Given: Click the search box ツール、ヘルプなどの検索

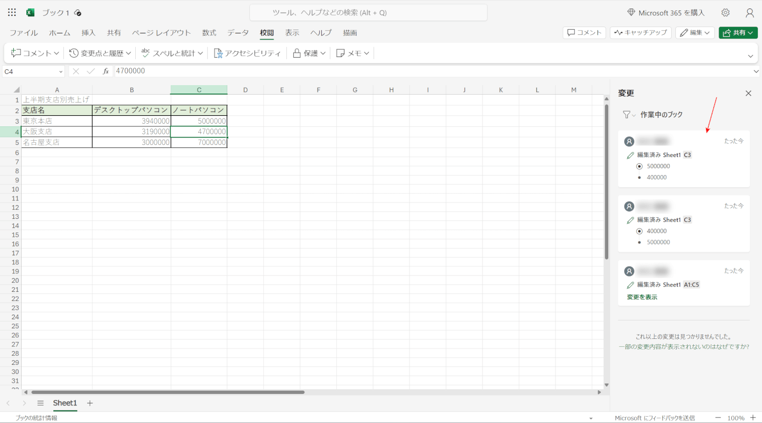Looking at the screenshot, I should click(x=368, y=13).
